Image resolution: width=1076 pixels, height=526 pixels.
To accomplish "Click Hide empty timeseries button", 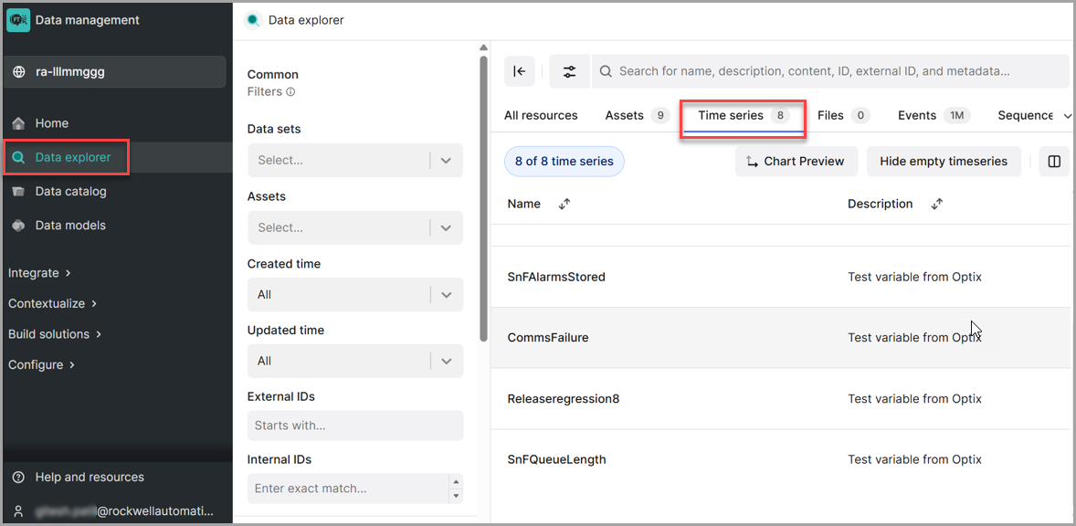I will [x=944, y=161].
